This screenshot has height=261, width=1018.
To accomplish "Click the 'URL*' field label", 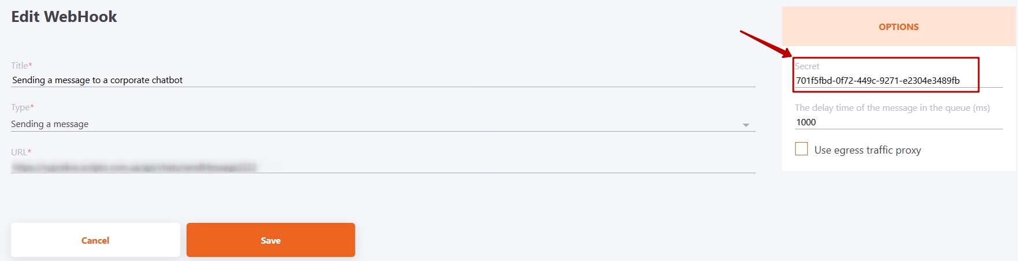I will point(21,152).
